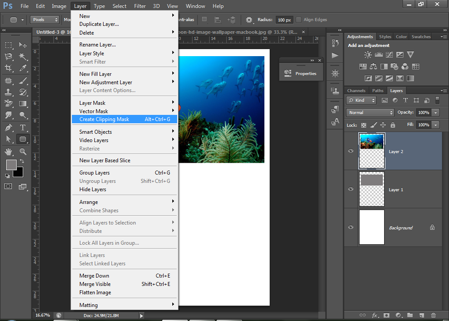The image size is (449, 321).
Task: Open the Properties panel
Action: tap(306, 73)
